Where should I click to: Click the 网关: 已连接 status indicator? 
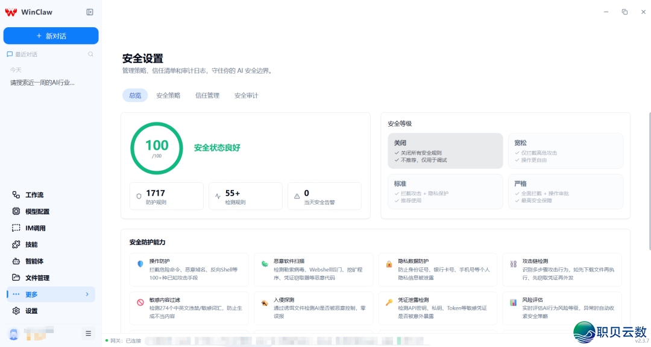point(124,340)
